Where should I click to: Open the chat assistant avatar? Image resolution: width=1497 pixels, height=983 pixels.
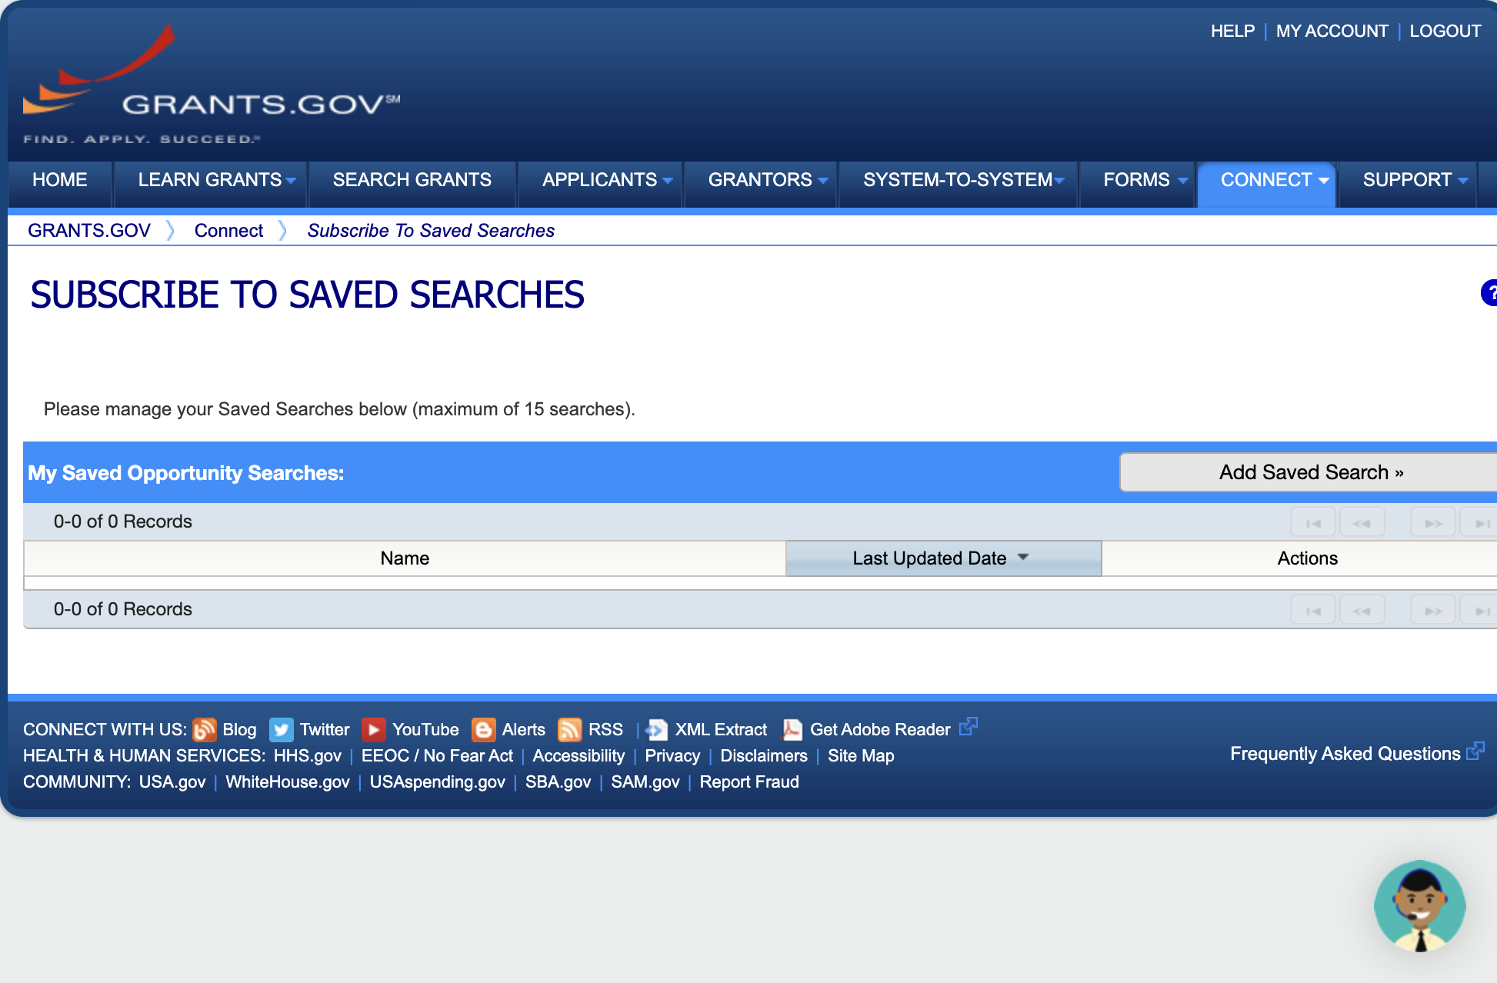(1419, 906)
